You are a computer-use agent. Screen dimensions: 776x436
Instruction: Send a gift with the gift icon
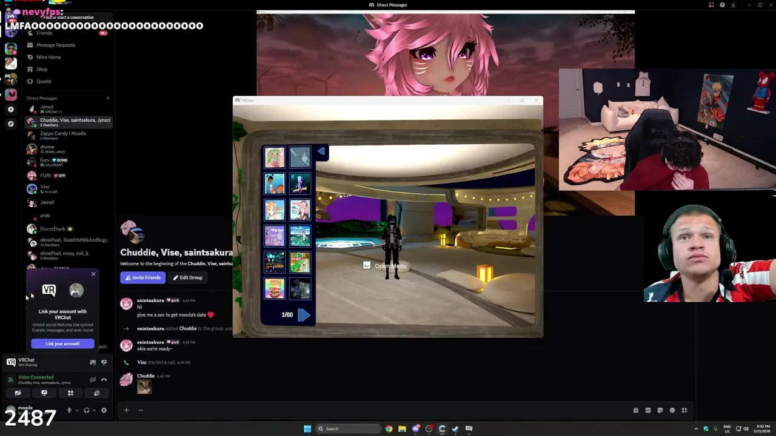coord(636,411)
